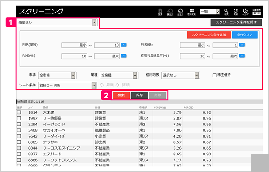Click the ROE(%) minimum field showing 10

(74, 56)
